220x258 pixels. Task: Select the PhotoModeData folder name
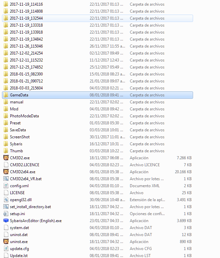tap(24, 116)
